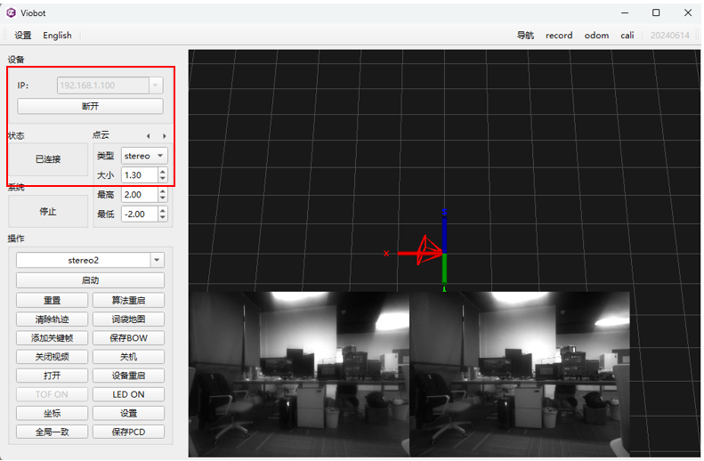The image size is (704, 461).
Task: Click the left stereo camera image
Action: coord(299,375)
